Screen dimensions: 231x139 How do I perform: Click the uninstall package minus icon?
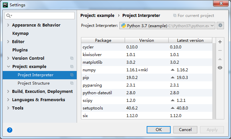220,50
